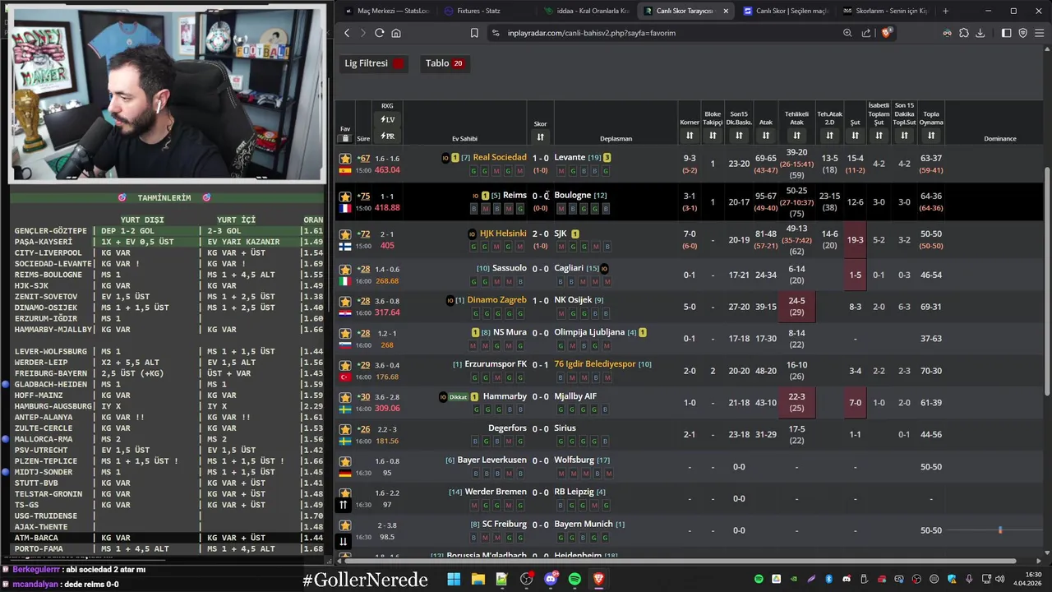Open a new browser tab
This screenshot has width=1052, height=592.
click(945, 11)
